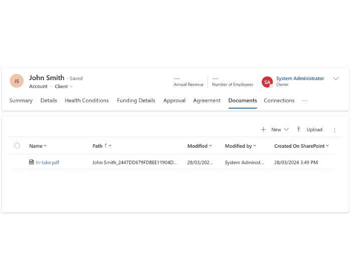
Task: Switch to the Funding Details tab
Action: click(x=136, y=101)
